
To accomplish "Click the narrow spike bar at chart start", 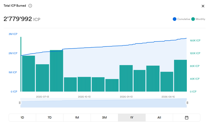I will coord(21,64).
